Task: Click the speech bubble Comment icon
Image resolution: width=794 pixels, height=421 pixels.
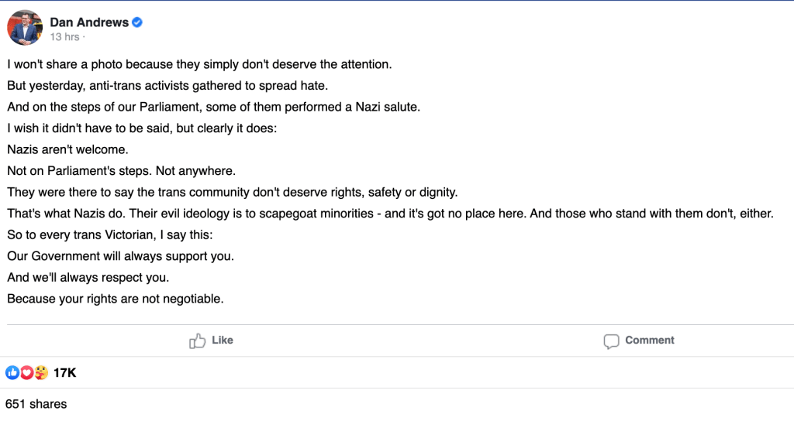Action: (612, 341)
